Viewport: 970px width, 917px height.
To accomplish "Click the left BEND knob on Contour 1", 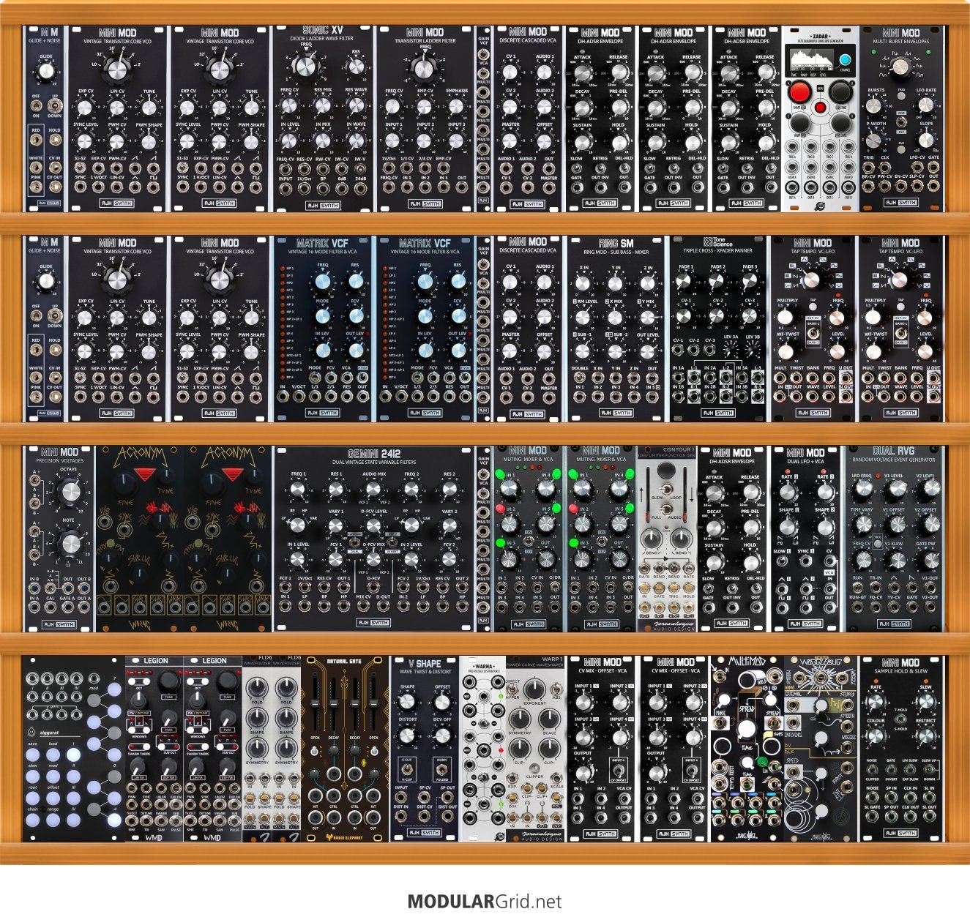I will (652, 540).
